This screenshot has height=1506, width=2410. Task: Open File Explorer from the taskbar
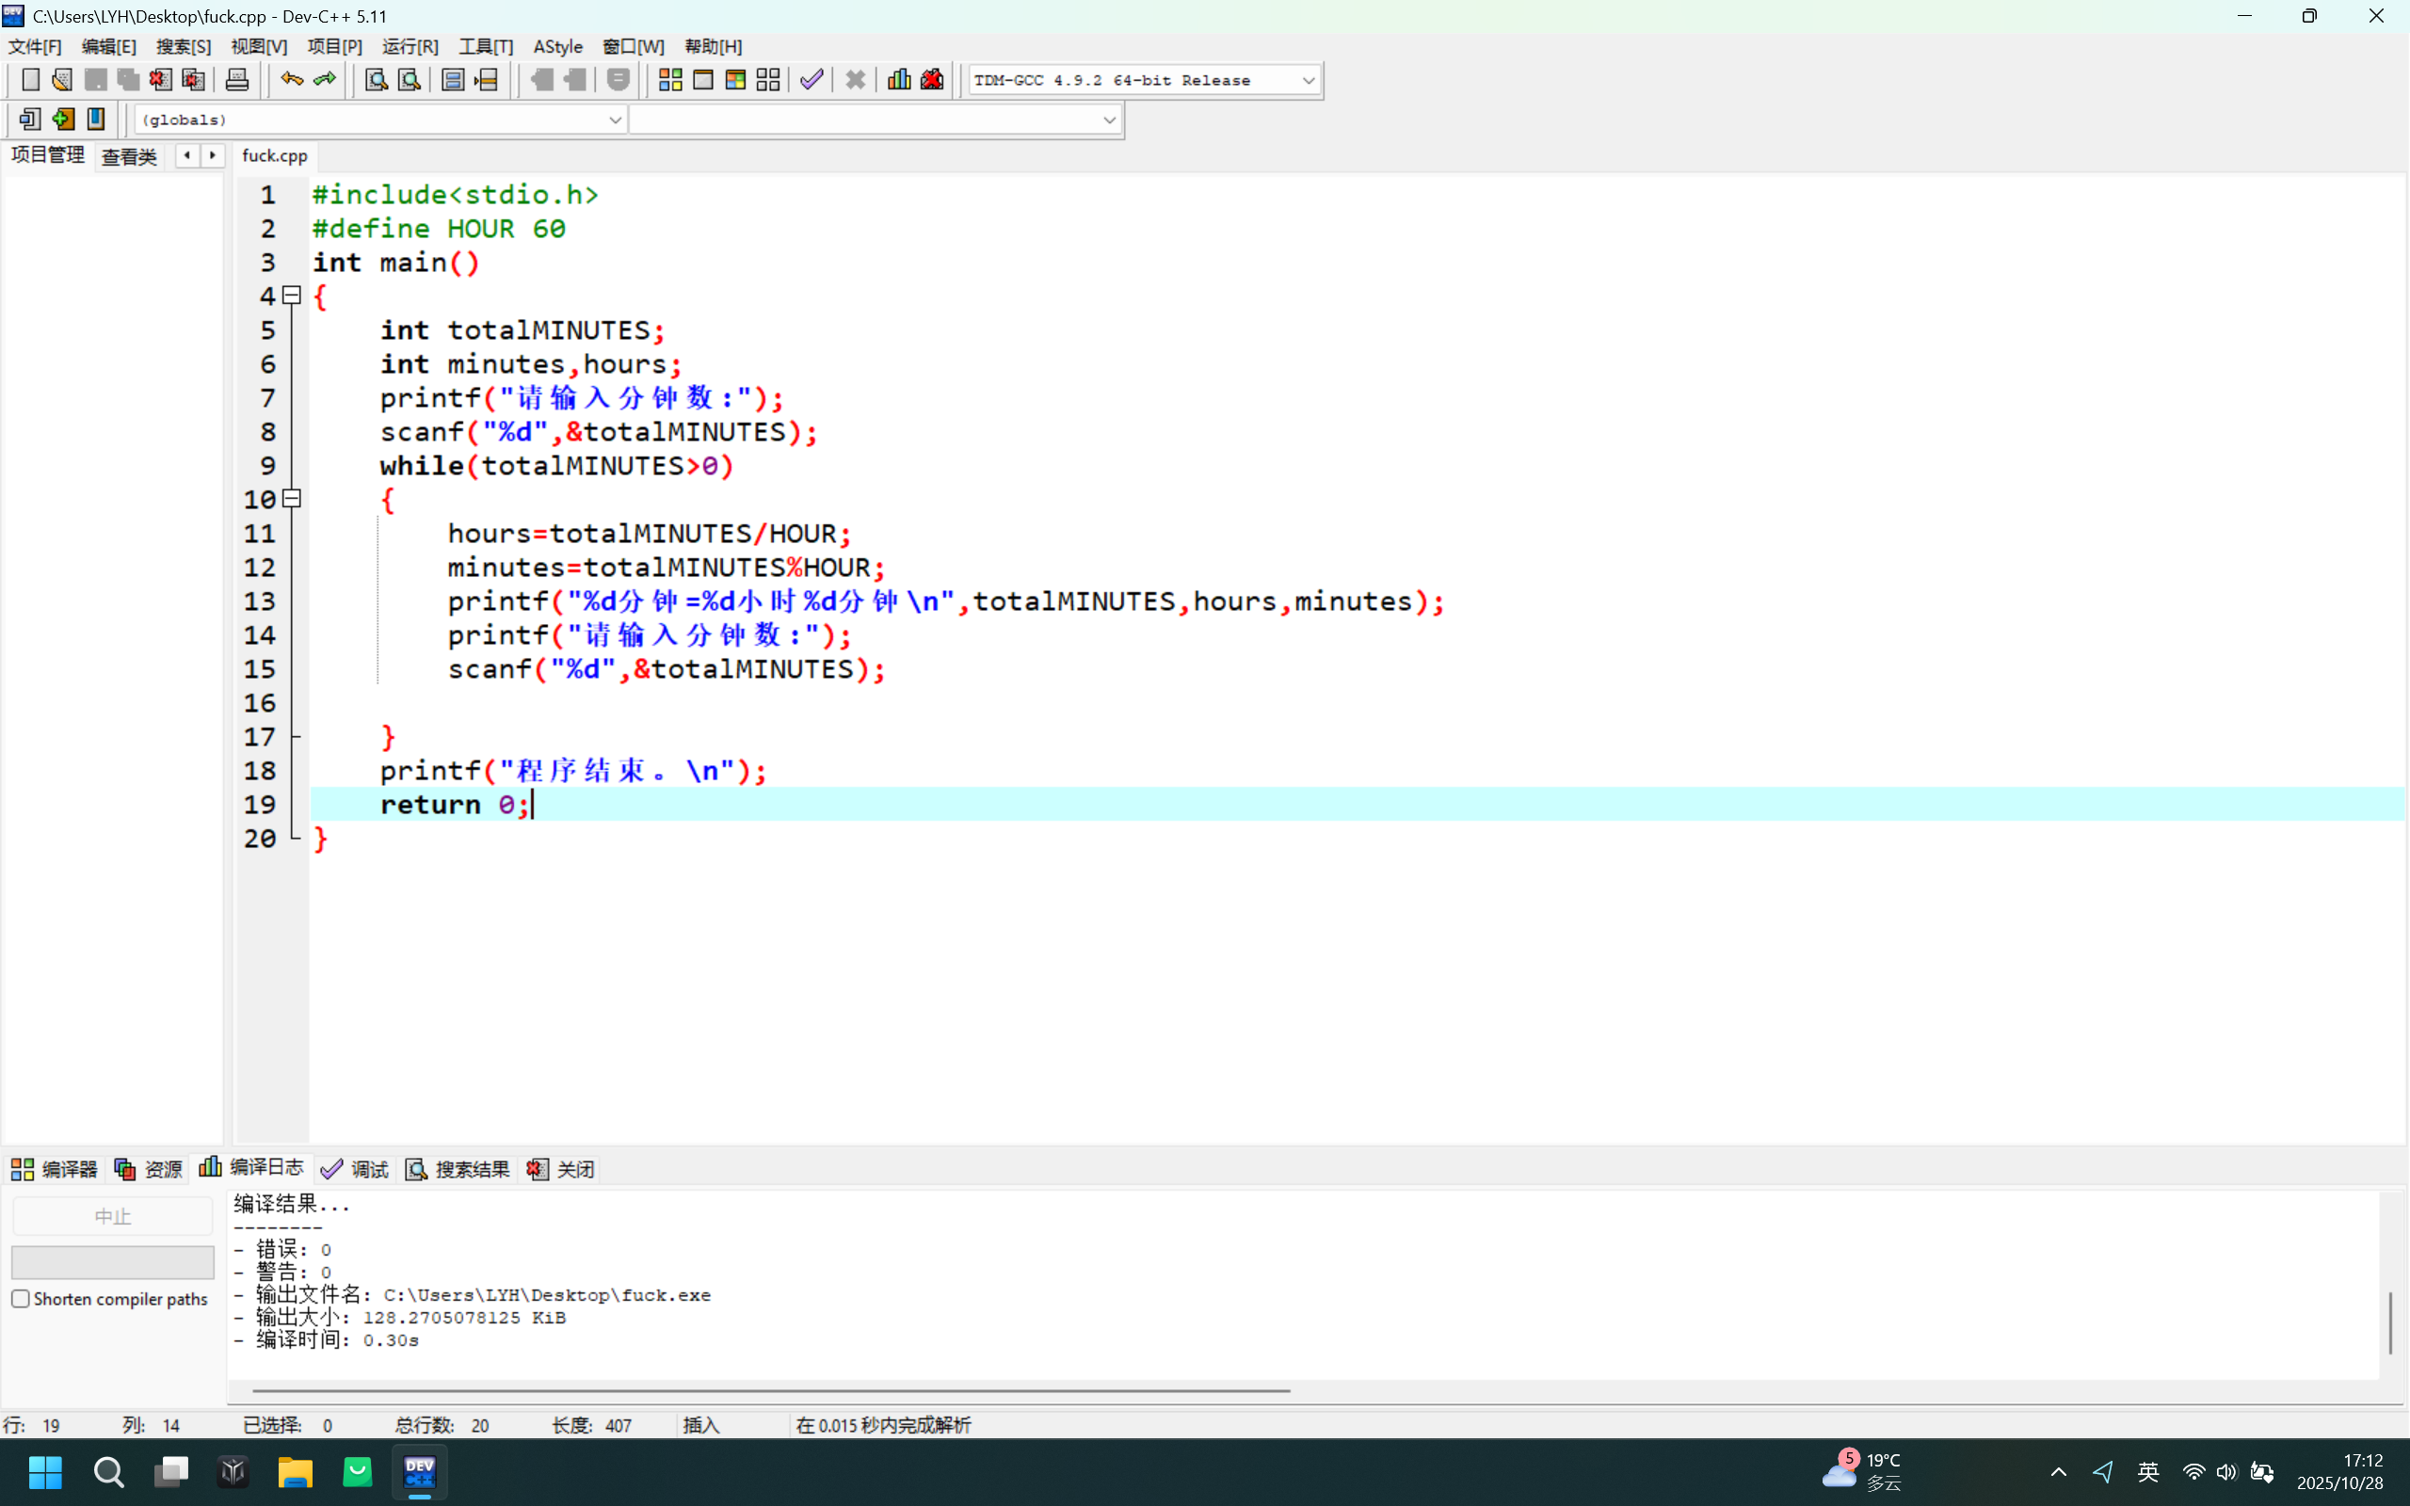295,1471
